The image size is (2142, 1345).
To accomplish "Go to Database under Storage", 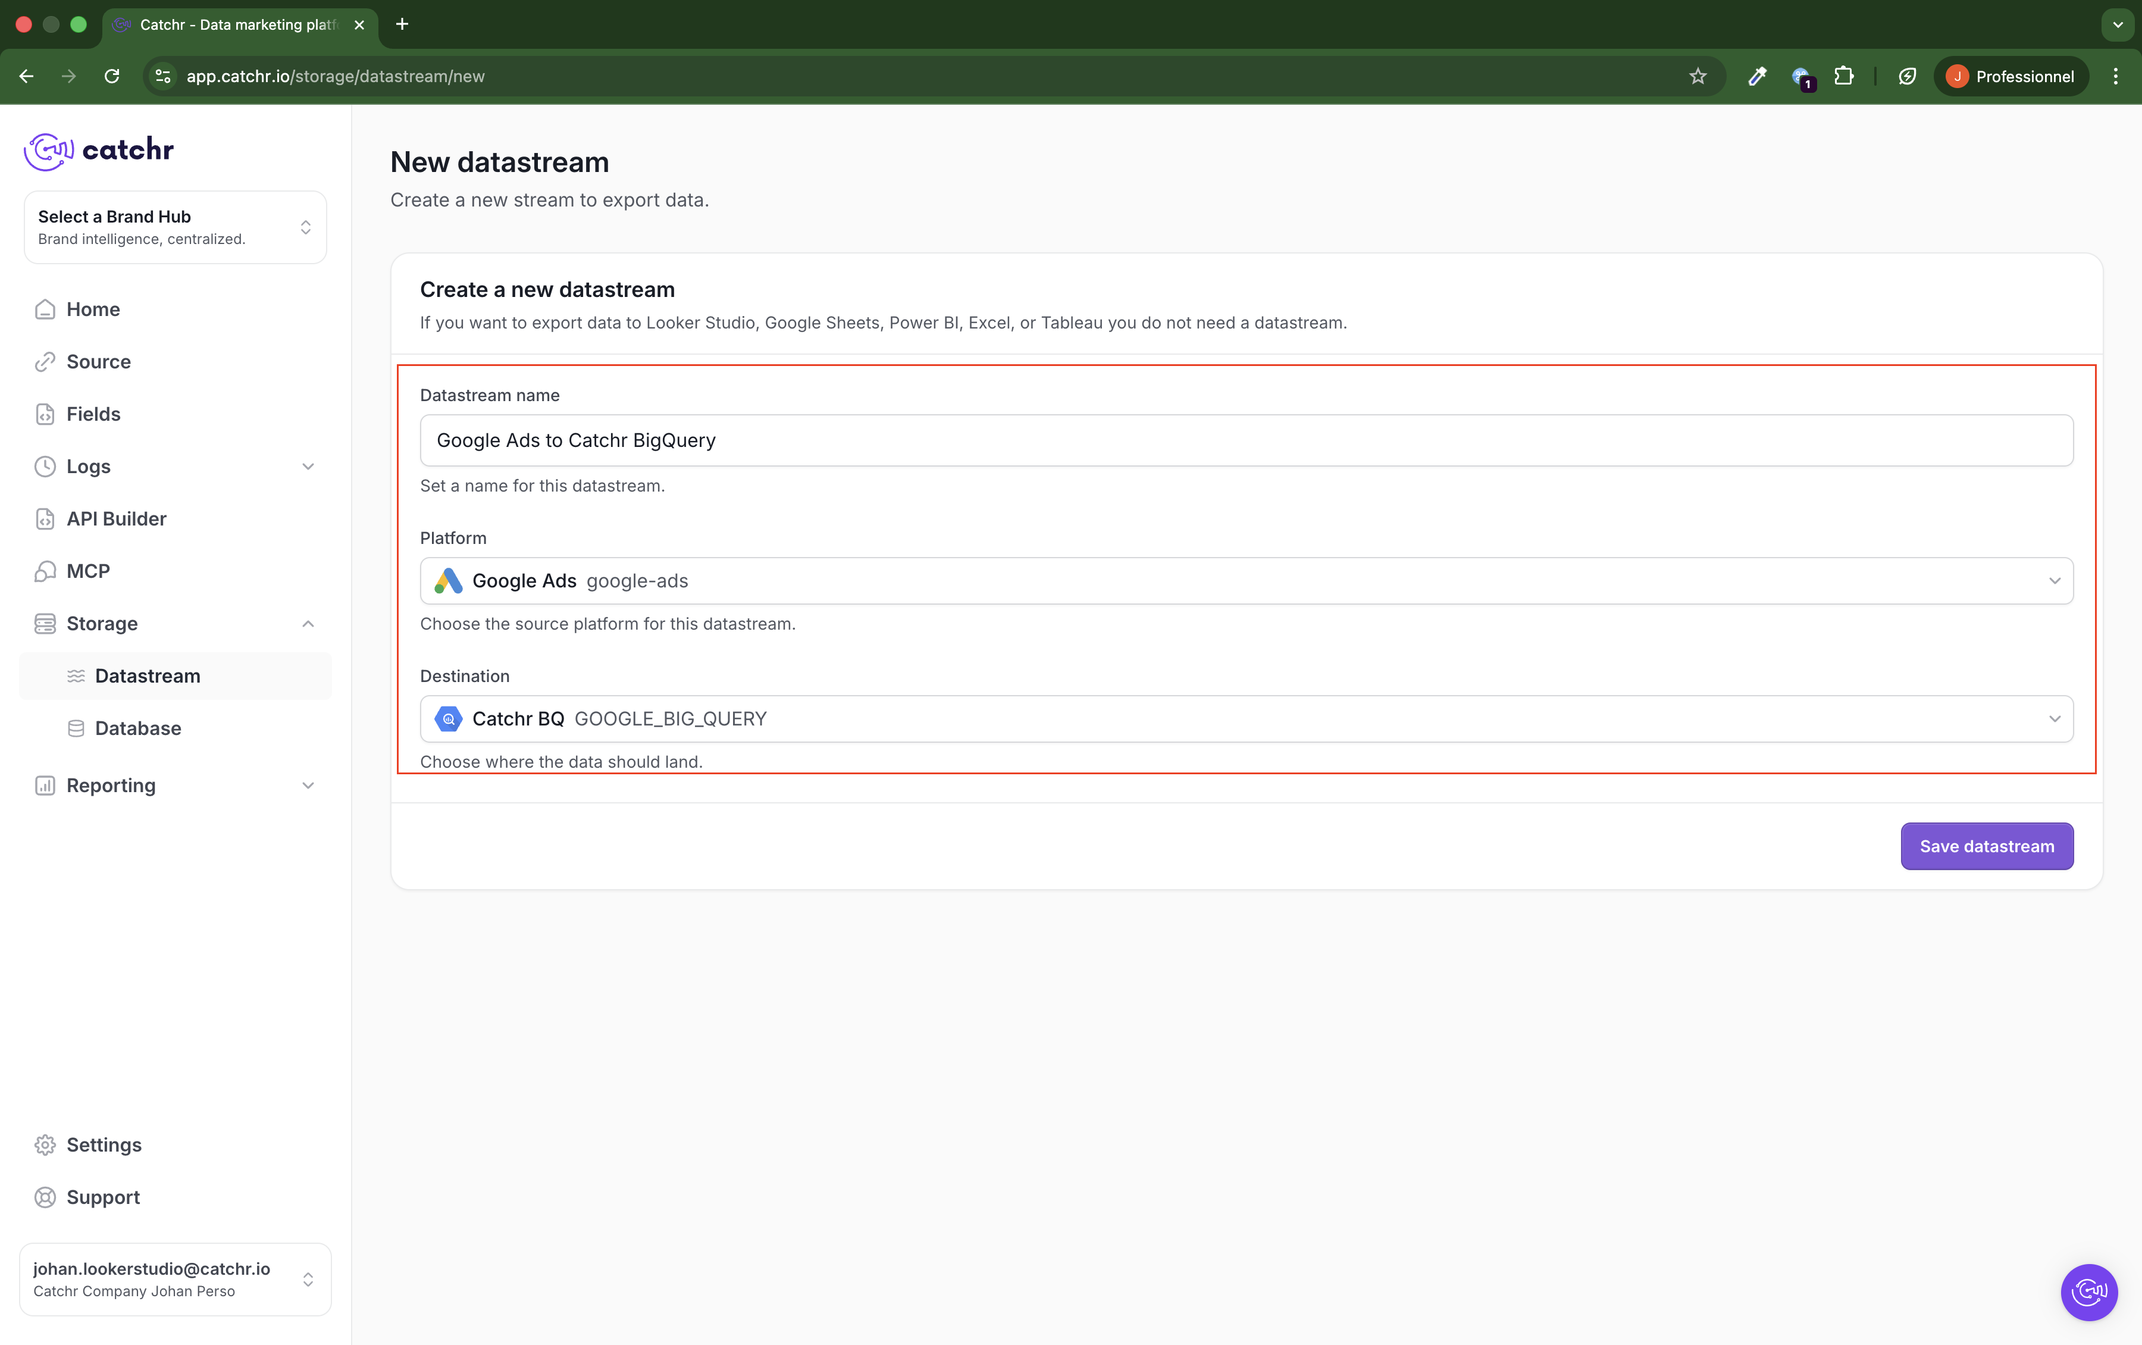I will click(138, 728).
